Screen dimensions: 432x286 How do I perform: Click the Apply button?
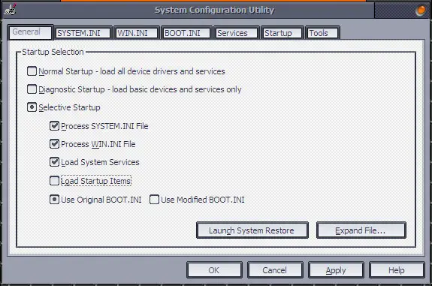pos(336,270)
